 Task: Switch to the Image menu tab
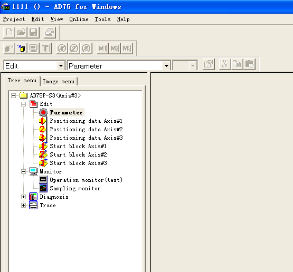[59, 82]
